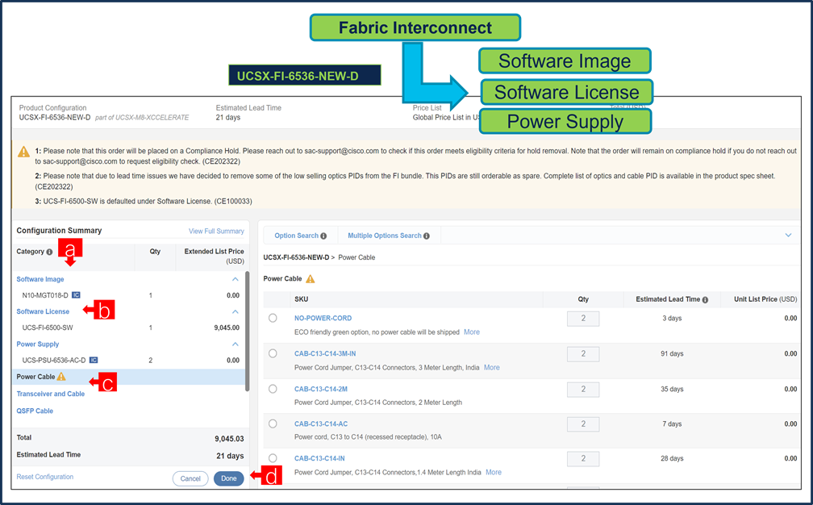The height and width of the screenshot is (505, 813).
Task: Click the info icon on Multiple Options Search tab
Action: tap(426, 236)
